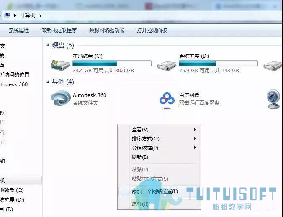Choose 添加一个网络位置(L) in context menu

click(x=160, y=191)
